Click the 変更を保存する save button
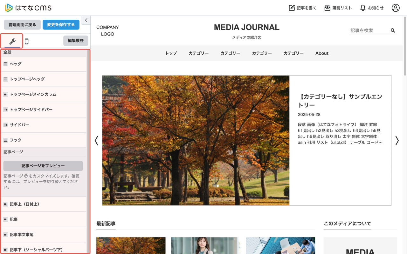407x254 pixels. pos(61,24)
